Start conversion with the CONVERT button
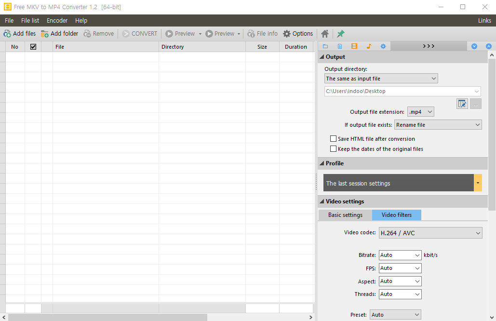 pyautogui.click(x=139, y=34)
